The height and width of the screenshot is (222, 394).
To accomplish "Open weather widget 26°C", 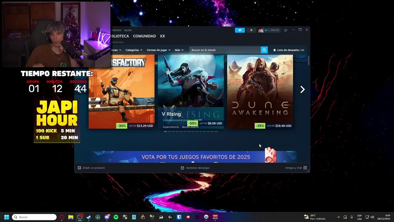I will click(x=315, y=217).
